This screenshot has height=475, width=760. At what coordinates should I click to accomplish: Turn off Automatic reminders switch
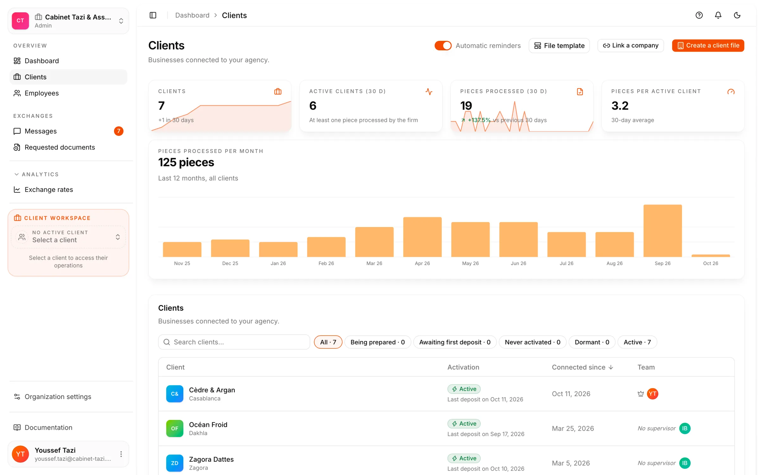pyautogui.click(x=443, y=46)
